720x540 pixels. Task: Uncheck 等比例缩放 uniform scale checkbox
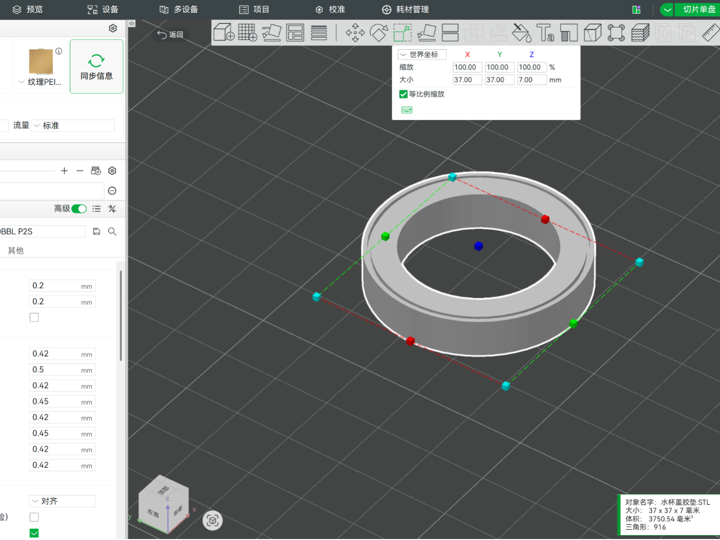click(x=403, y=94)
